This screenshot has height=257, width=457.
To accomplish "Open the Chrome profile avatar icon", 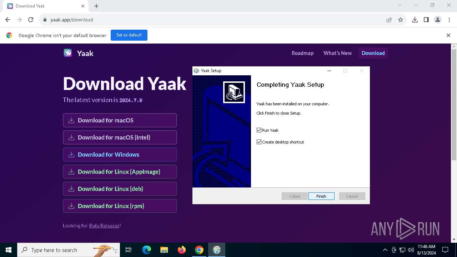I will pyautogui.click(x=438, y=20).
